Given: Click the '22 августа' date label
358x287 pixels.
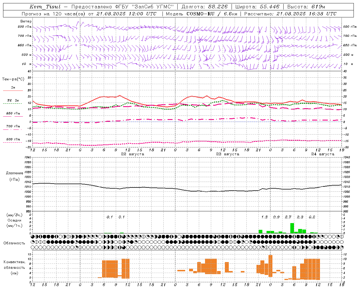Looking at the screenshot, I should coord(133,154).
